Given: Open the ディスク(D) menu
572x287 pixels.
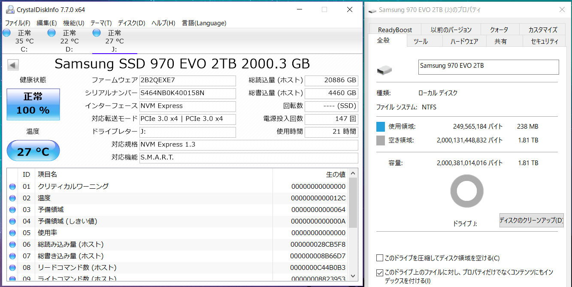Looking at the screenshot, I should coord(132,23).
